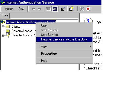Toggle the Show/Hide console tree icon
The width and height of the screenshot is (140, 105).
point(55,9)
